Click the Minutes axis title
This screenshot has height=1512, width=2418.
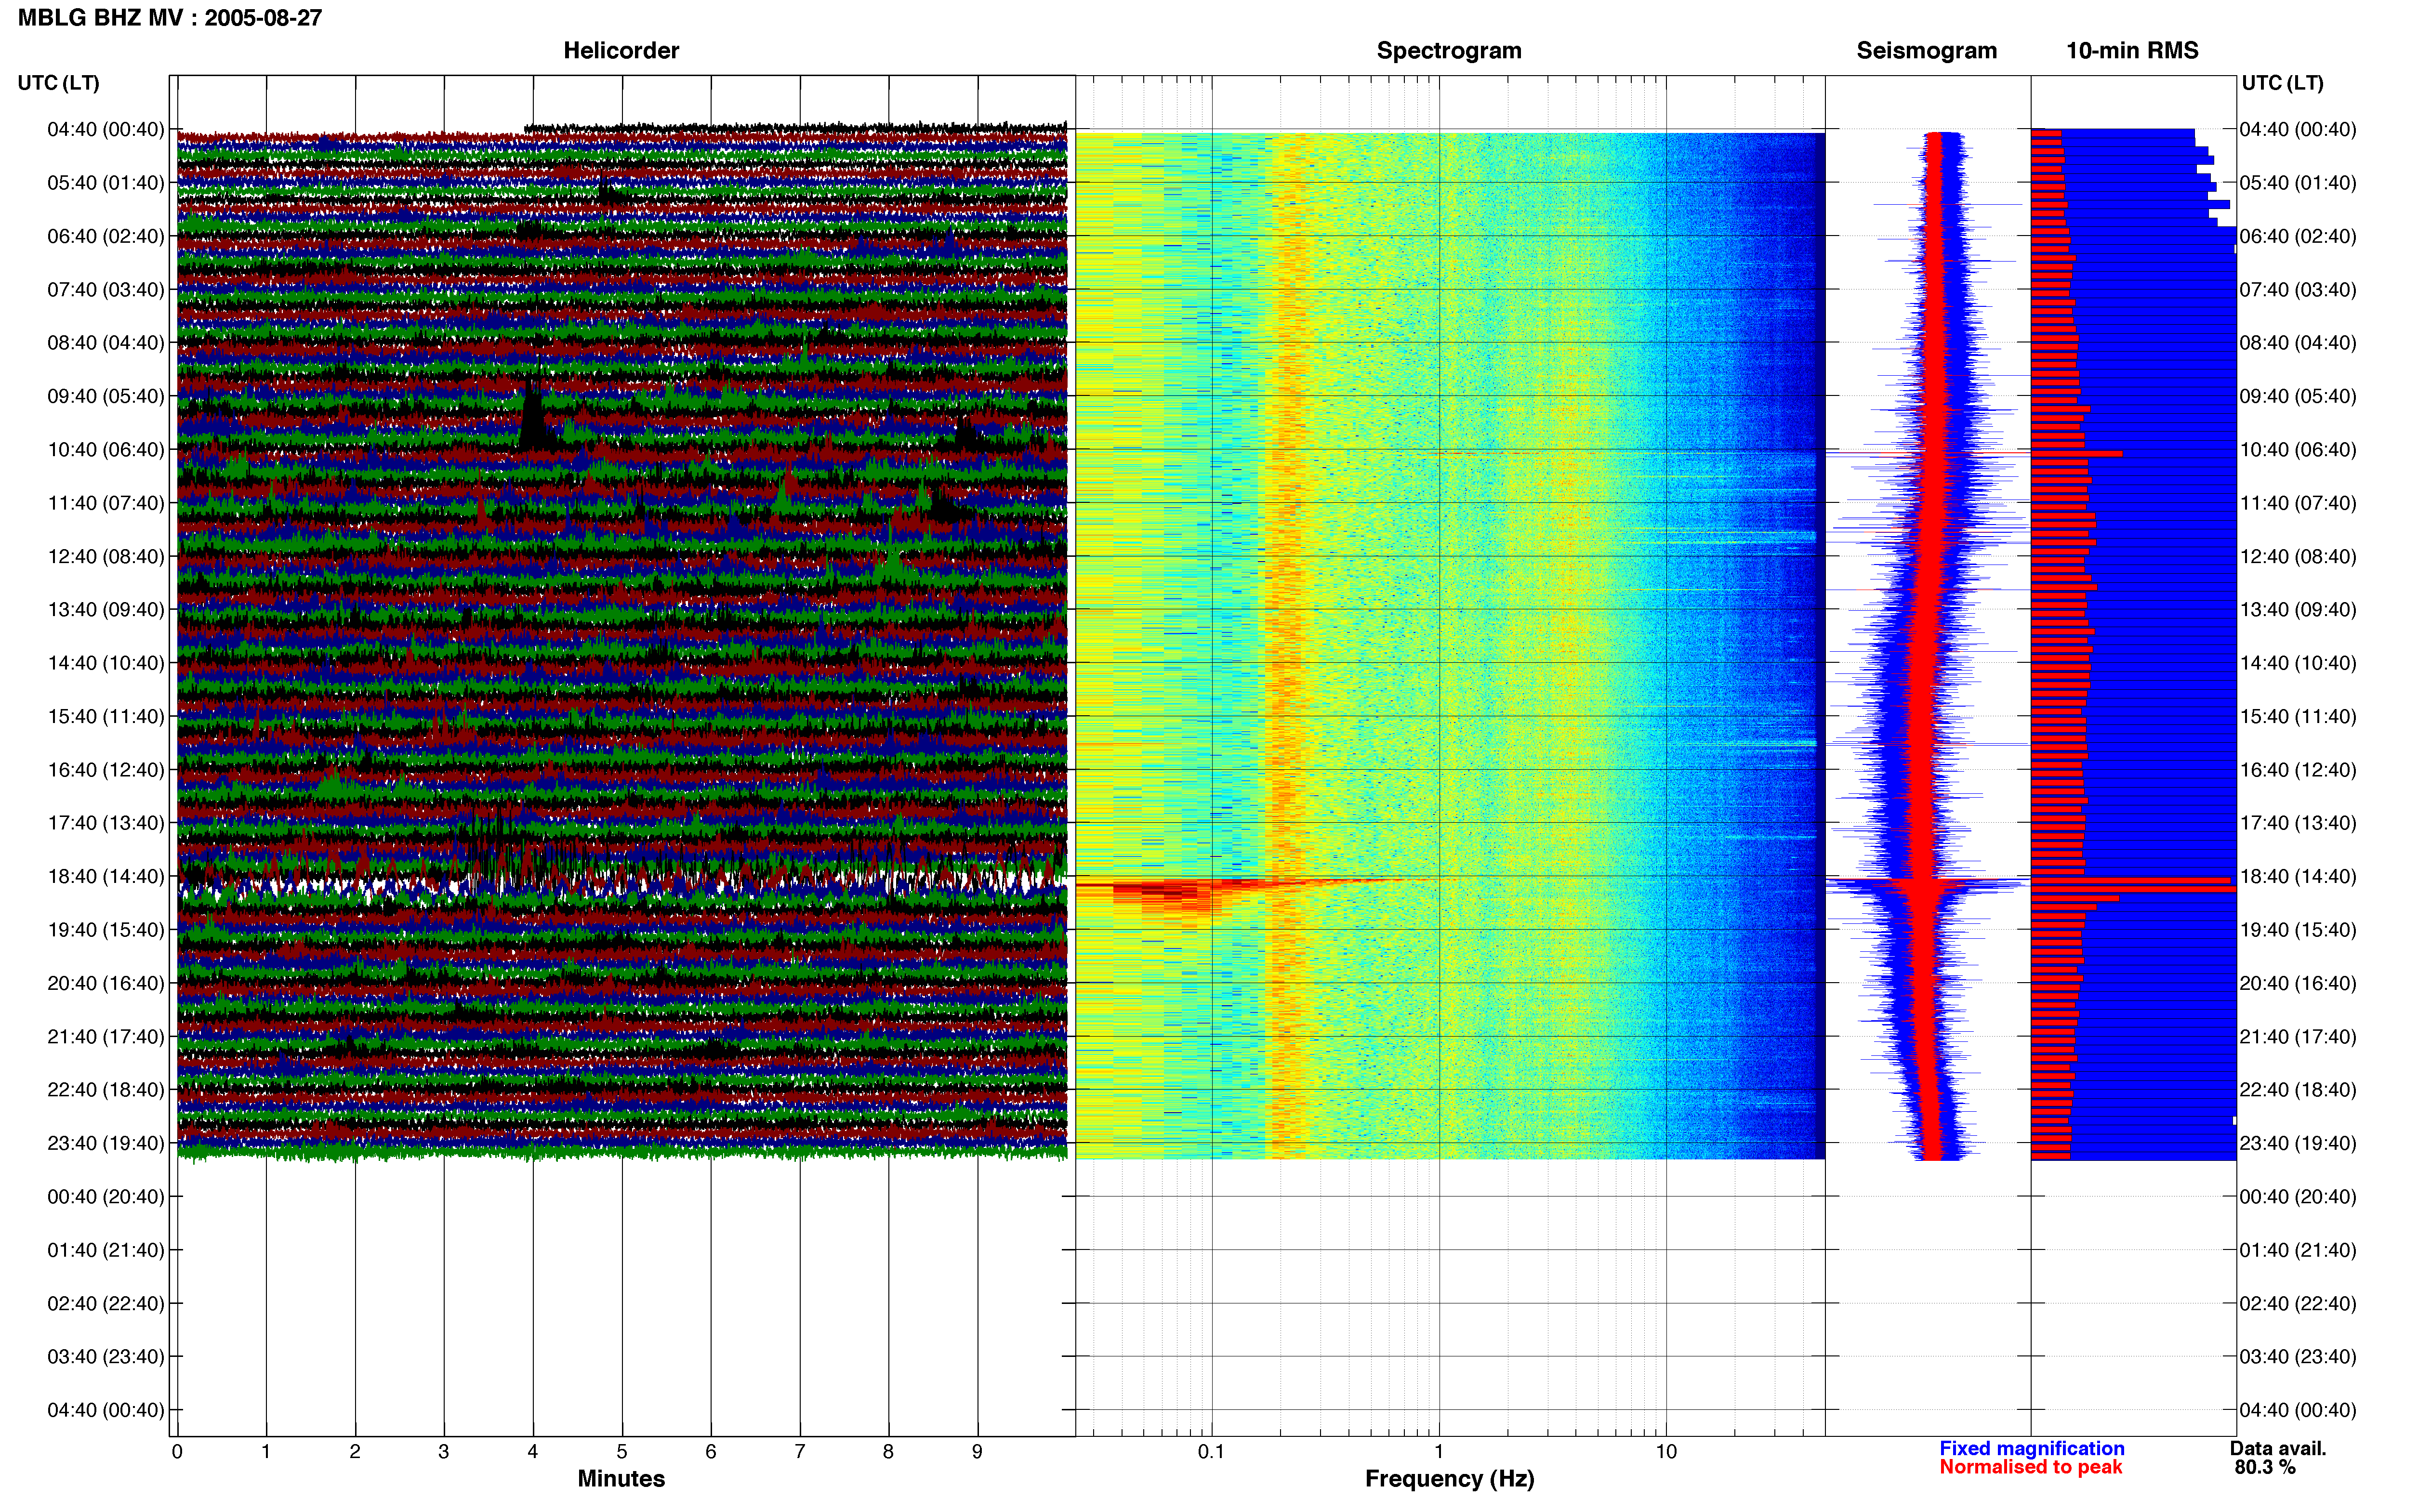point(621,1478)
